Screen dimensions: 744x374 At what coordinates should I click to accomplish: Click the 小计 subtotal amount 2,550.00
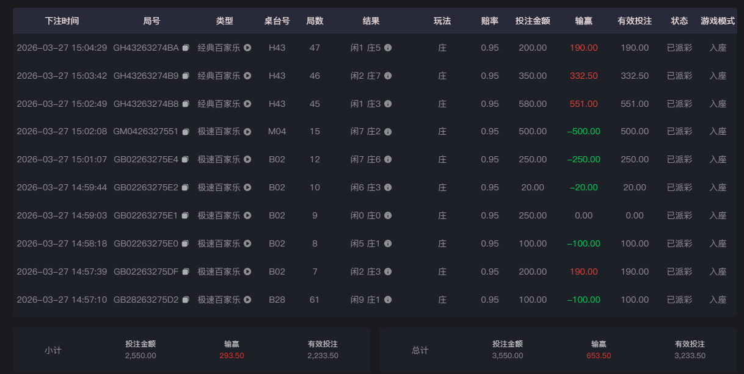(139, 356)
